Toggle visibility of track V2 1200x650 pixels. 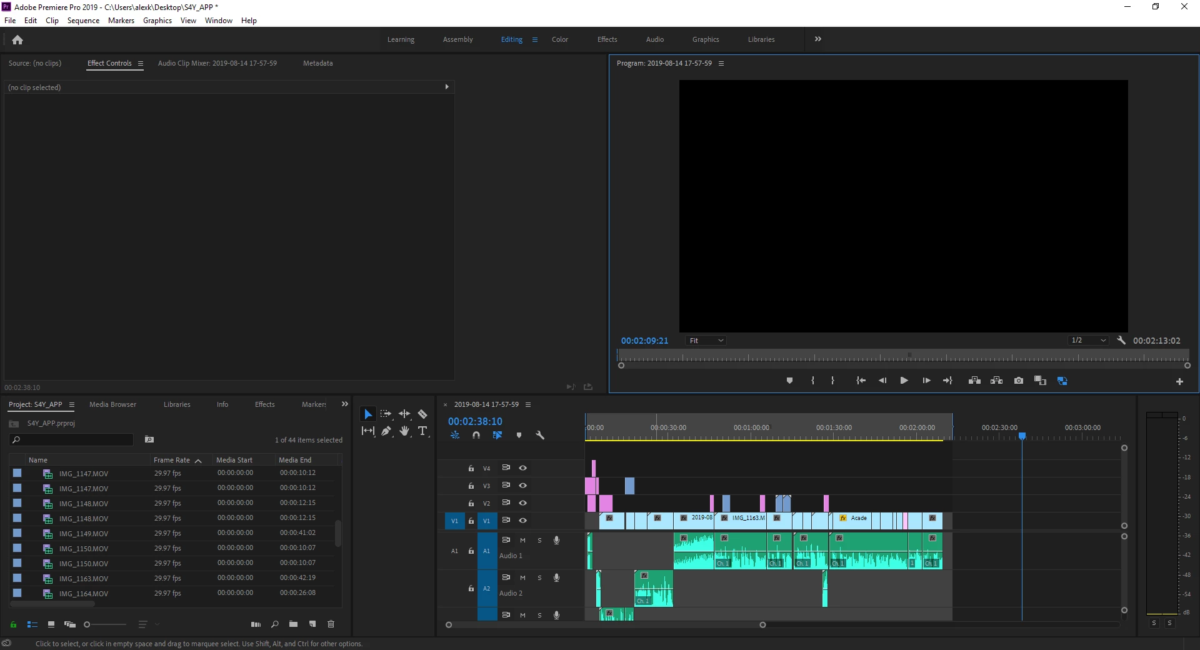click(x=523, y=503)
